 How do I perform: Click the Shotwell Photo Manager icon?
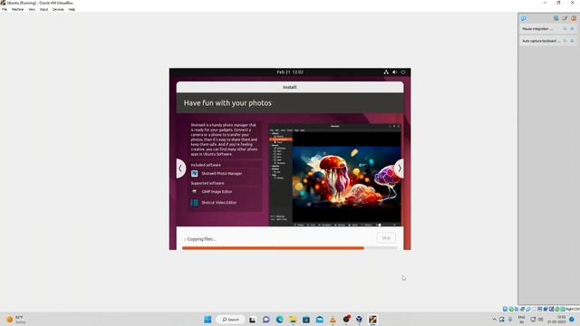pyautogui.click(x=195, y=173)
